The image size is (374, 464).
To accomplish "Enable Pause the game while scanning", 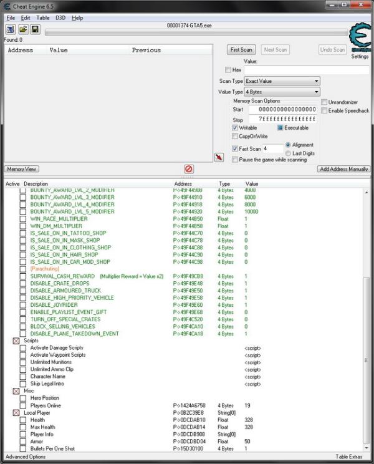I will coord(235,160).
